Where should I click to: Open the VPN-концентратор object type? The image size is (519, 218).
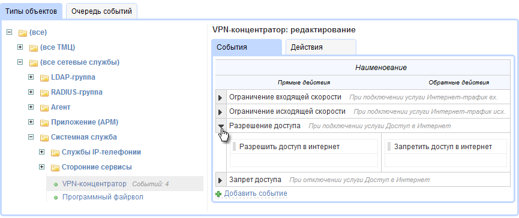click(94, 184)
